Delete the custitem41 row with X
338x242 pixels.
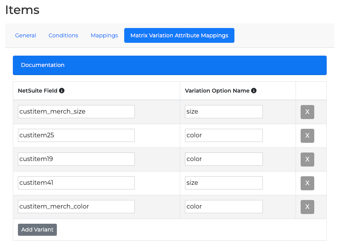307,183
